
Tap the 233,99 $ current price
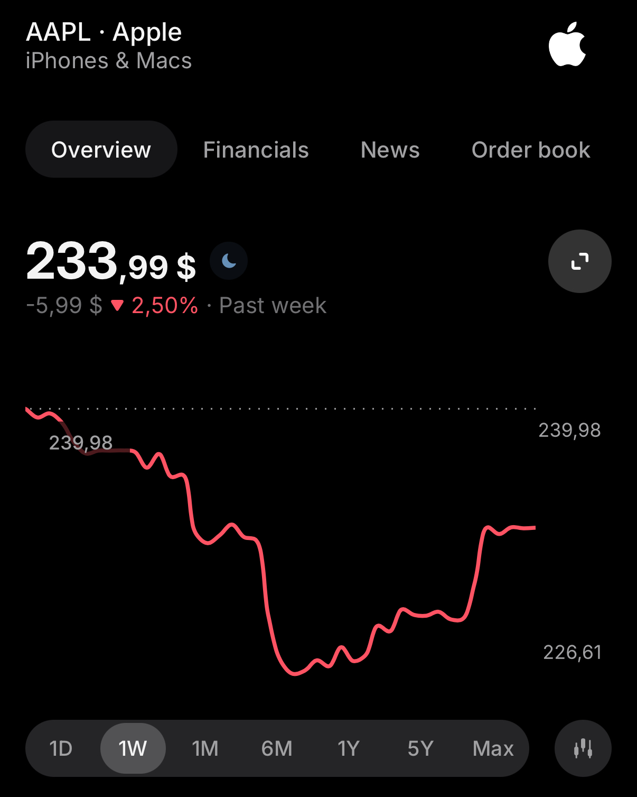(111, 262)
